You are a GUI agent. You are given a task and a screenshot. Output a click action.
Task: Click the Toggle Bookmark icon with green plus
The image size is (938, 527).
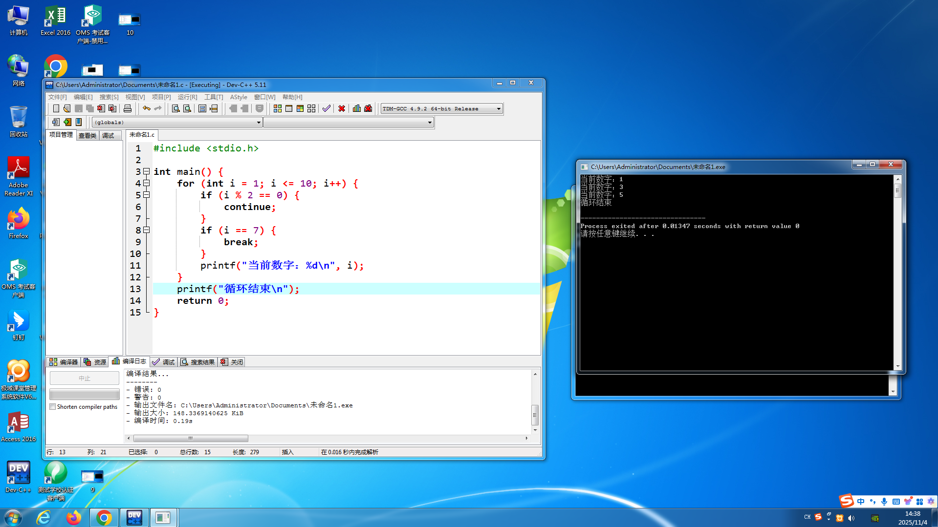click(67, 122)
